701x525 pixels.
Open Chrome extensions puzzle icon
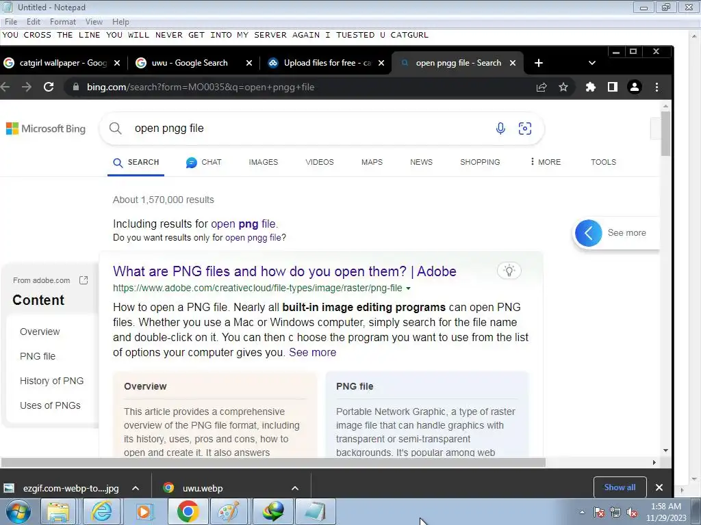point(591,87)
